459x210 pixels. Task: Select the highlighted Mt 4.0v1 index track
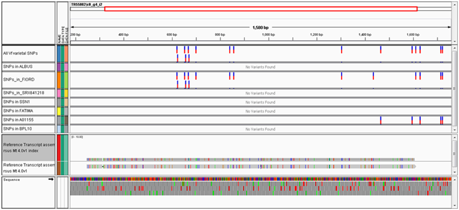[x=28, y=148]
